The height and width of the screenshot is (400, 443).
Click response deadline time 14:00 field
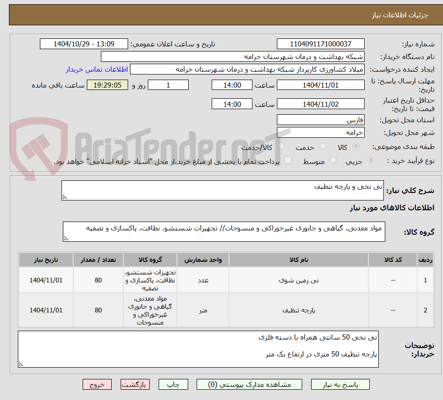232,85
